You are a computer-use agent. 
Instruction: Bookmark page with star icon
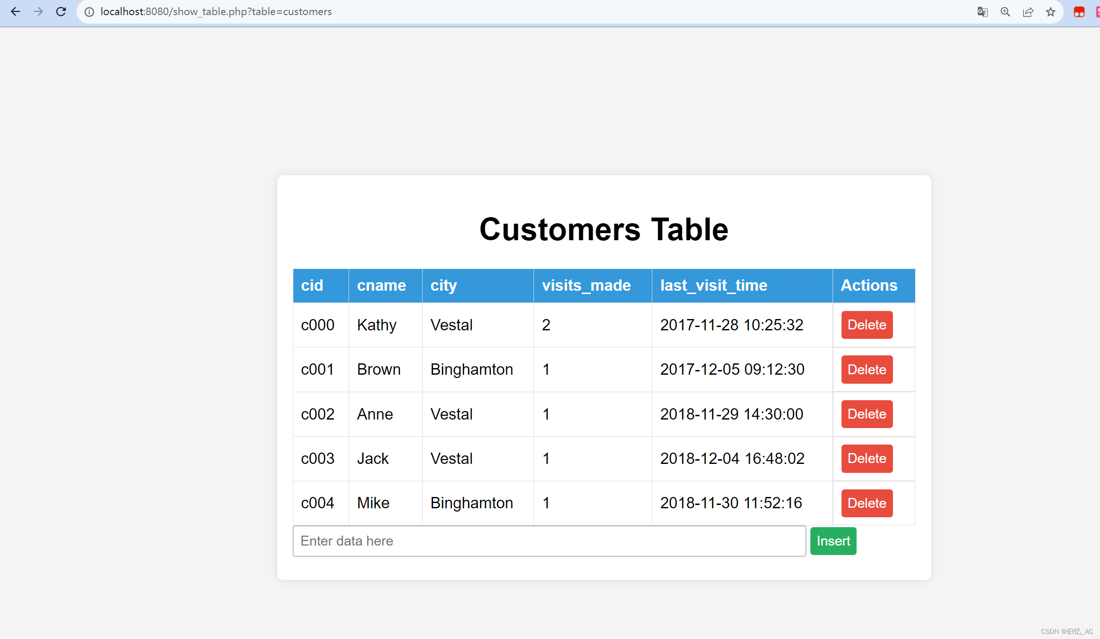1050,12
